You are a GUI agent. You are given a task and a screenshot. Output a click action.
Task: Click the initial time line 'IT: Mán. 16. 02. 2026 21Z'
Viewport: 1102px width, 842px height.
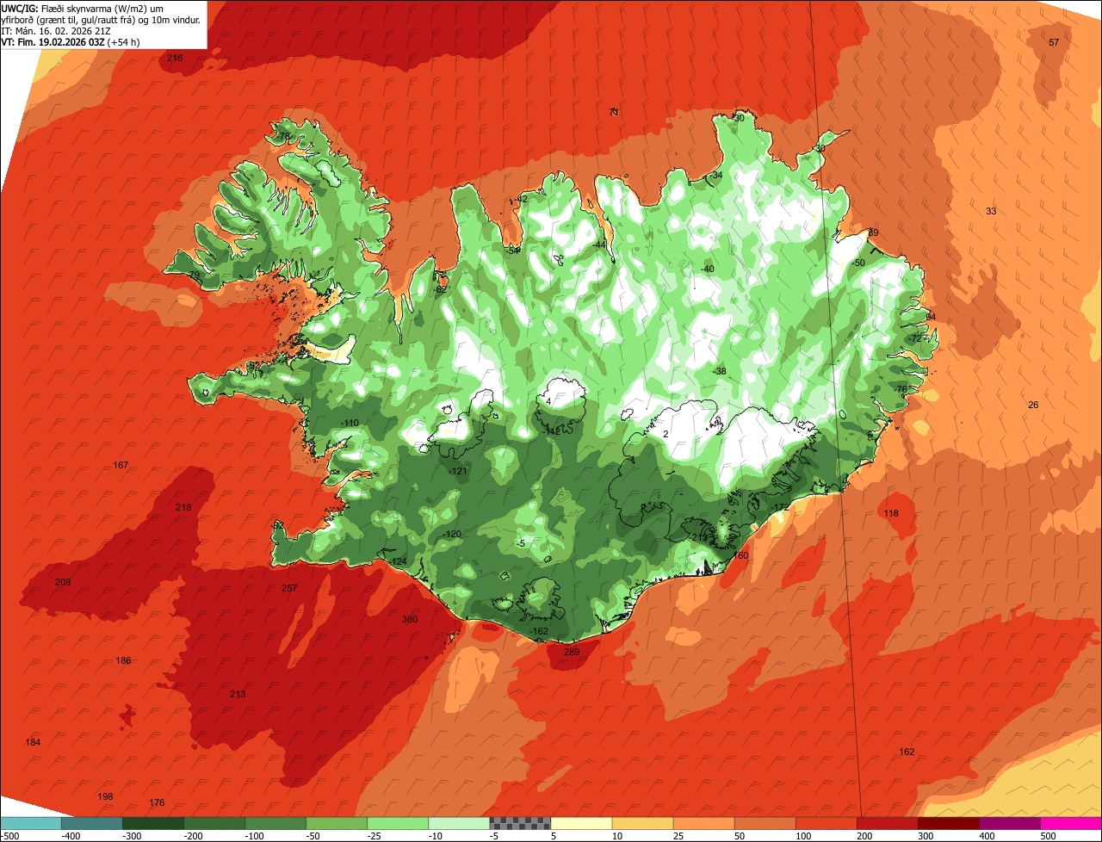(55, 30)
